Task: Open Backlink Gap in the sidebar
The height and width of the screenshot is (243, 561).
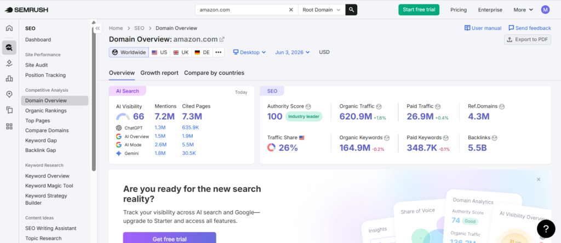Action: click(41, 151)
